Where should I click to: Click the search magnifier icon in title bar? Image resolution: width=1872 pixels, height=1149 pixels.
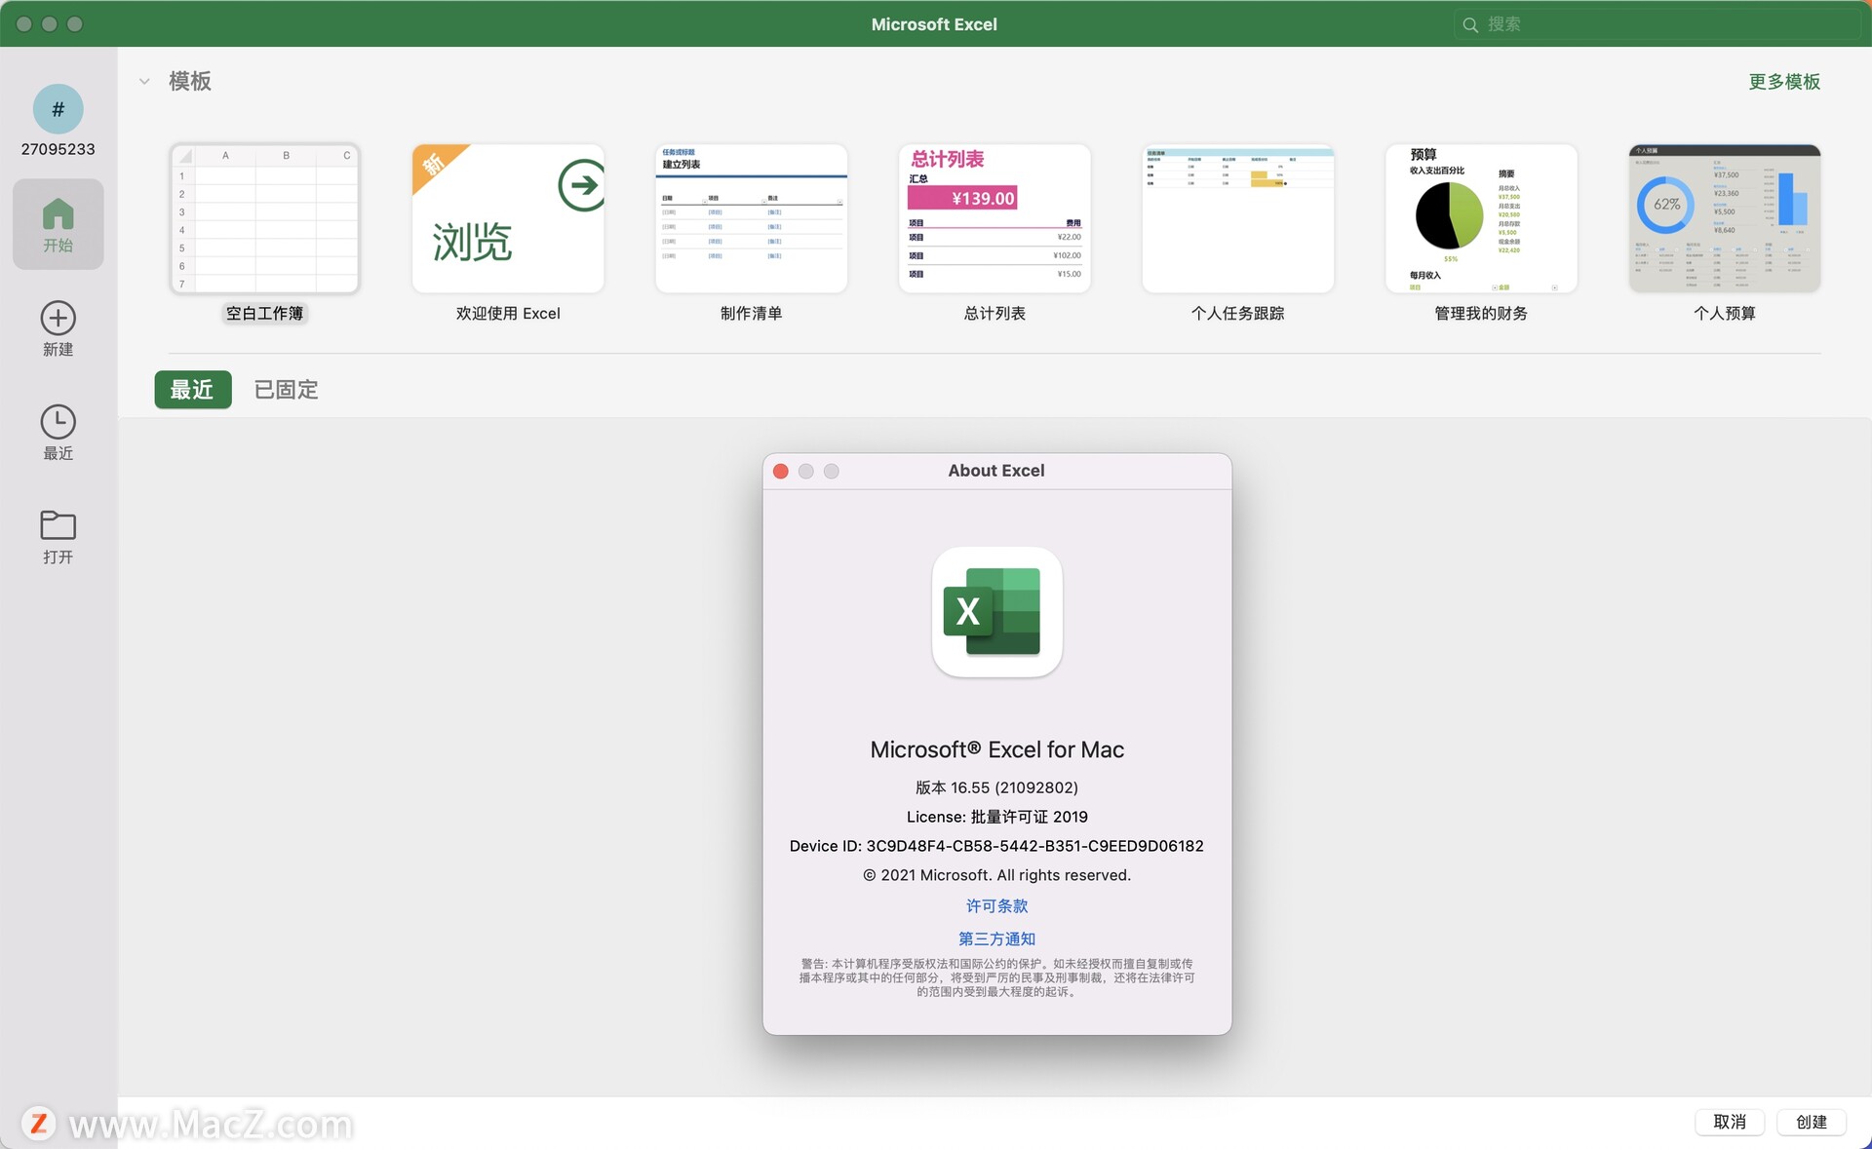(x=1470, y=24)
